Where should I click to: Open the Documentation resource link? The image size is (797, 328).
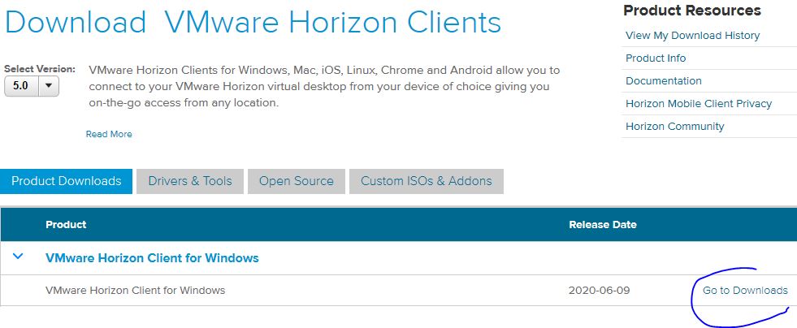click(663, 81)
